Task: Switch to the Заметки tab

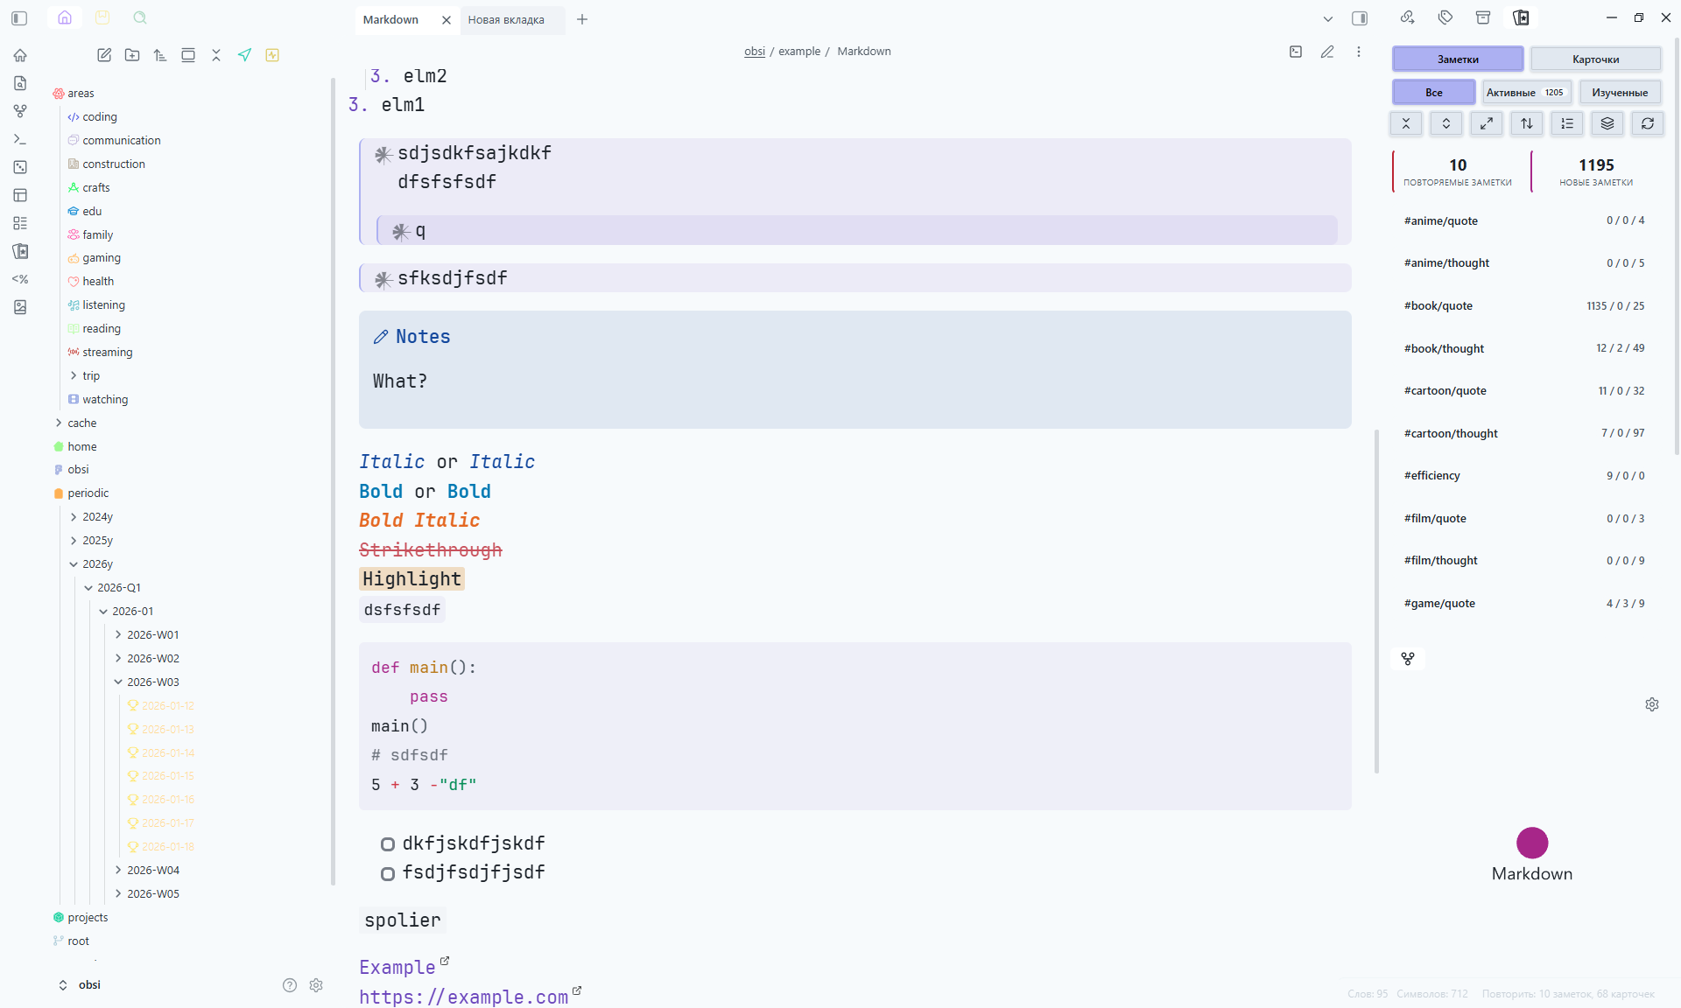Action: point(1458,59)
